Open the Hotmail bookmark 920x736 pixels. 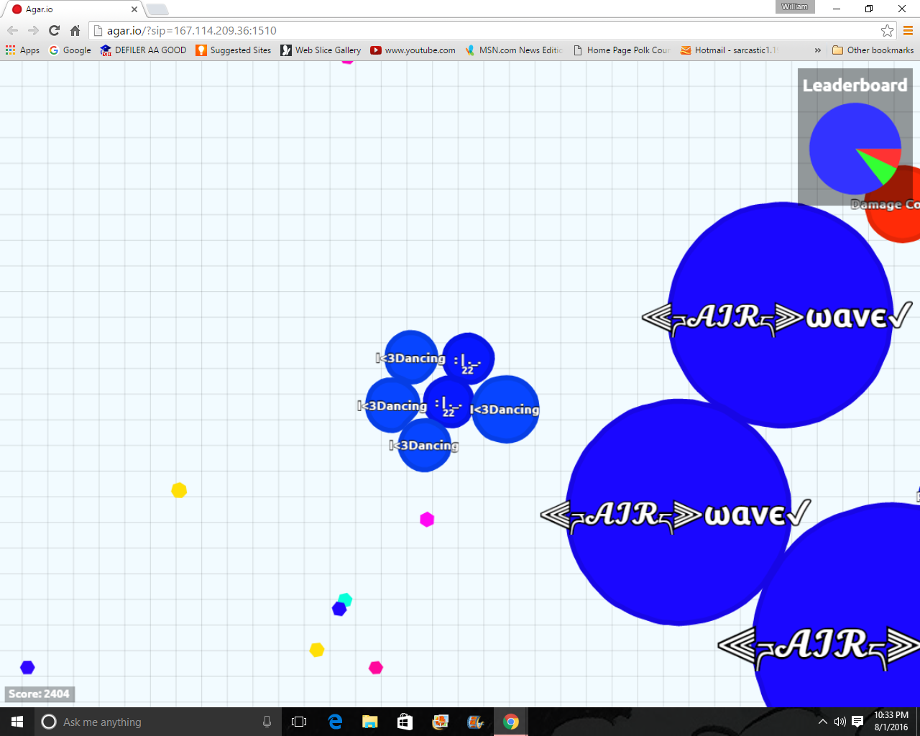point(729,50)
